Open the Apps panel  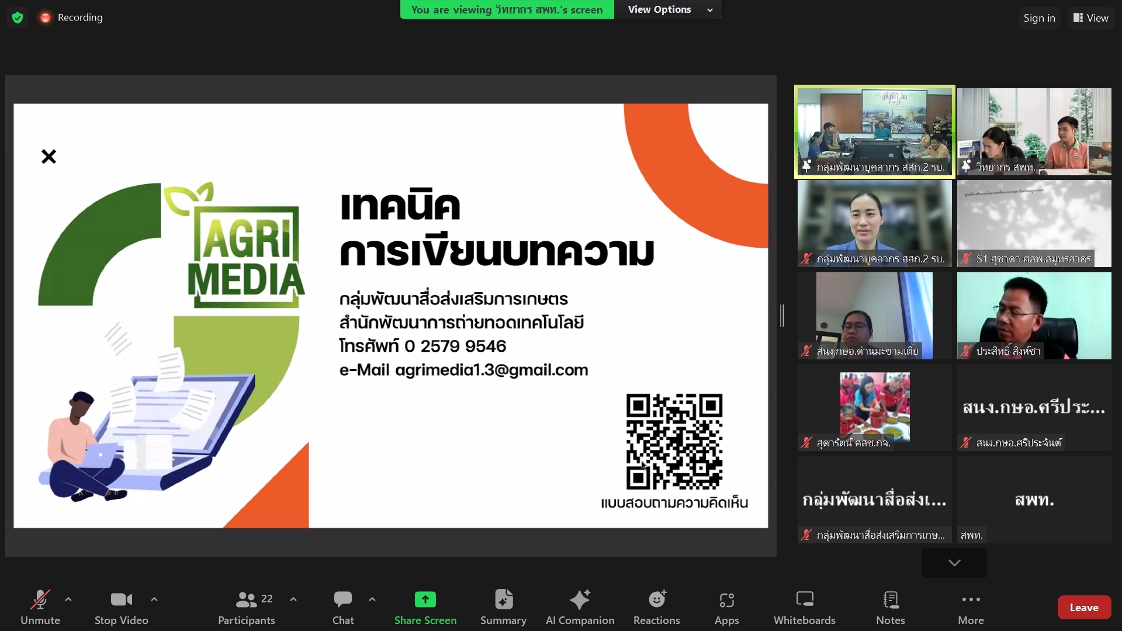point(727,608)
